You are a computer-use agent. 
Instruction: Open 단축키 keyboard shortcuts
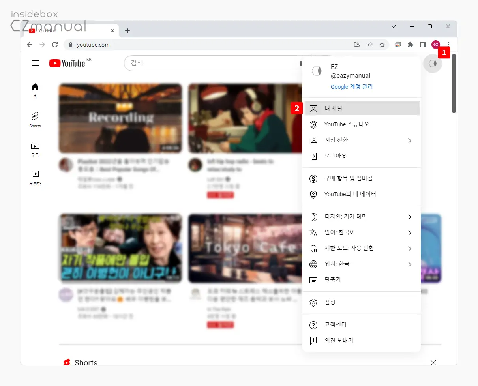(362, 280)
